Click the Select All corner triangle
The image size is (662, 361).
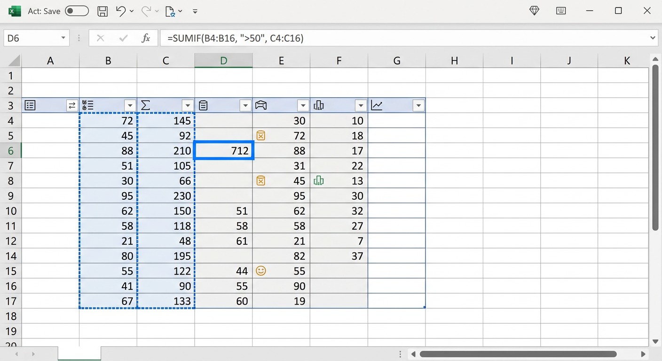(x=15, y=60)
